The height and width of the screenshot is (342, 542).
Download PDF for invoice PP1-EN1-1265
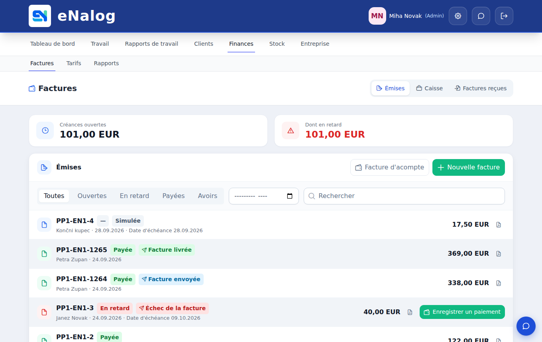499,254
